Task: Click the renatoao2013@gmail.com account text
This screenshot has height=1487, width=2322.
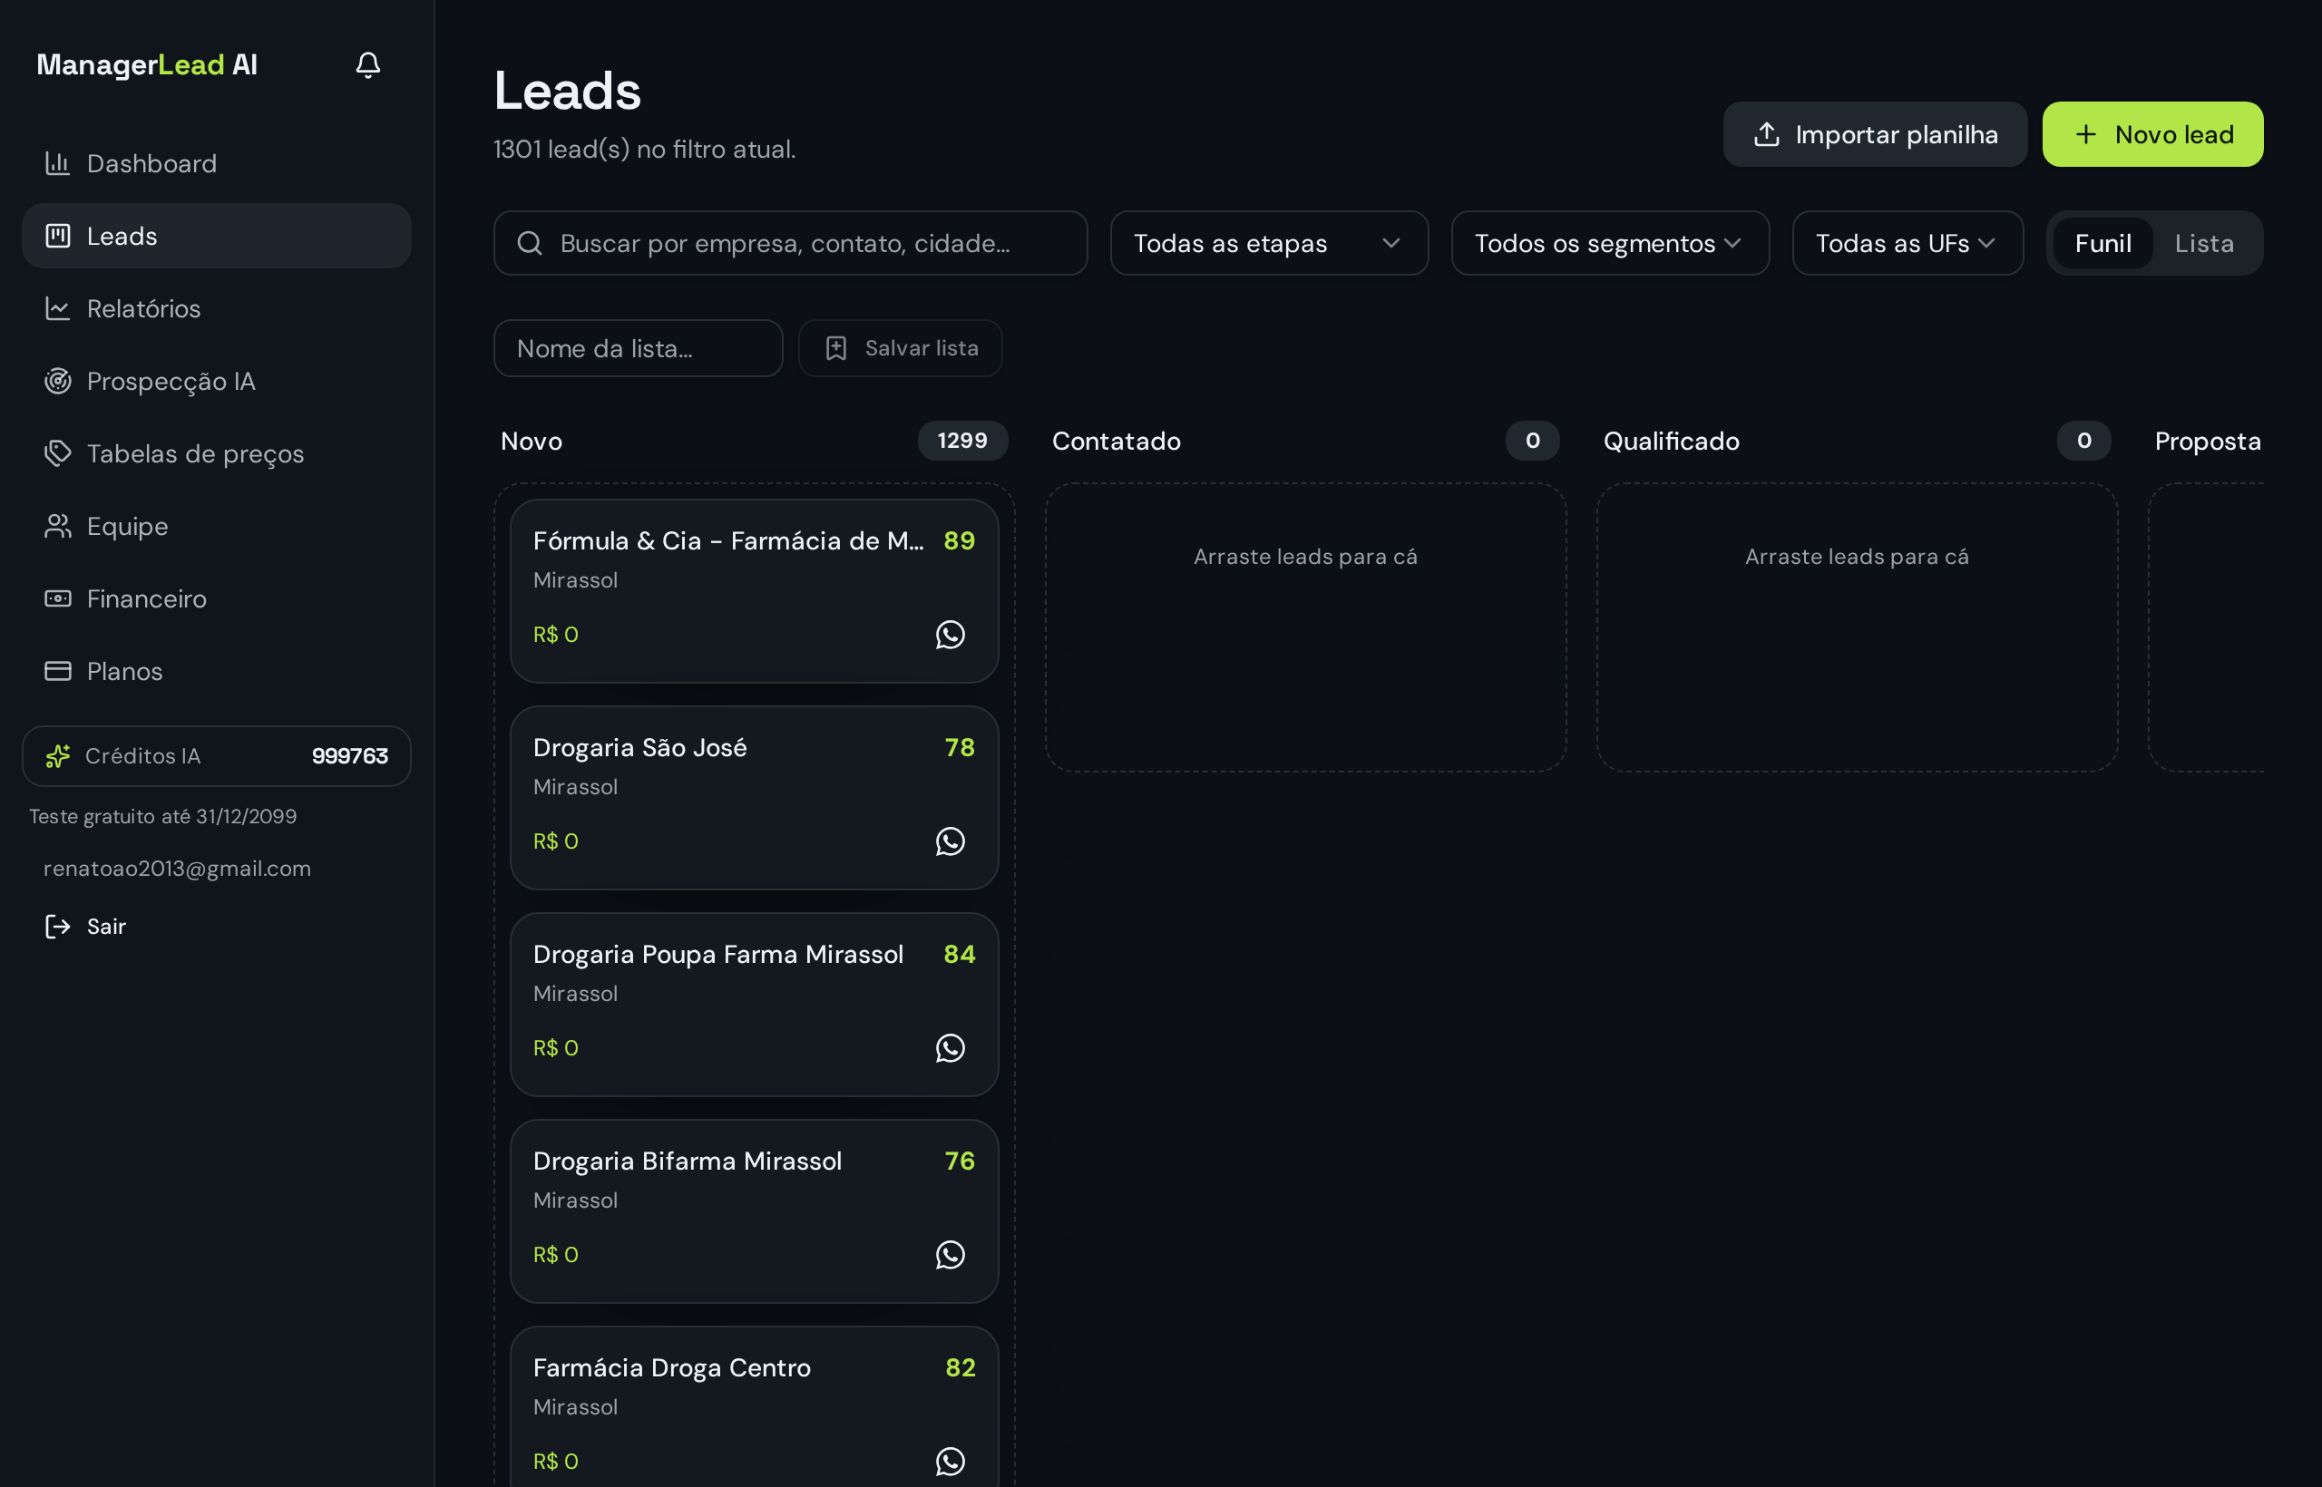Action: [x=177, y=868]
